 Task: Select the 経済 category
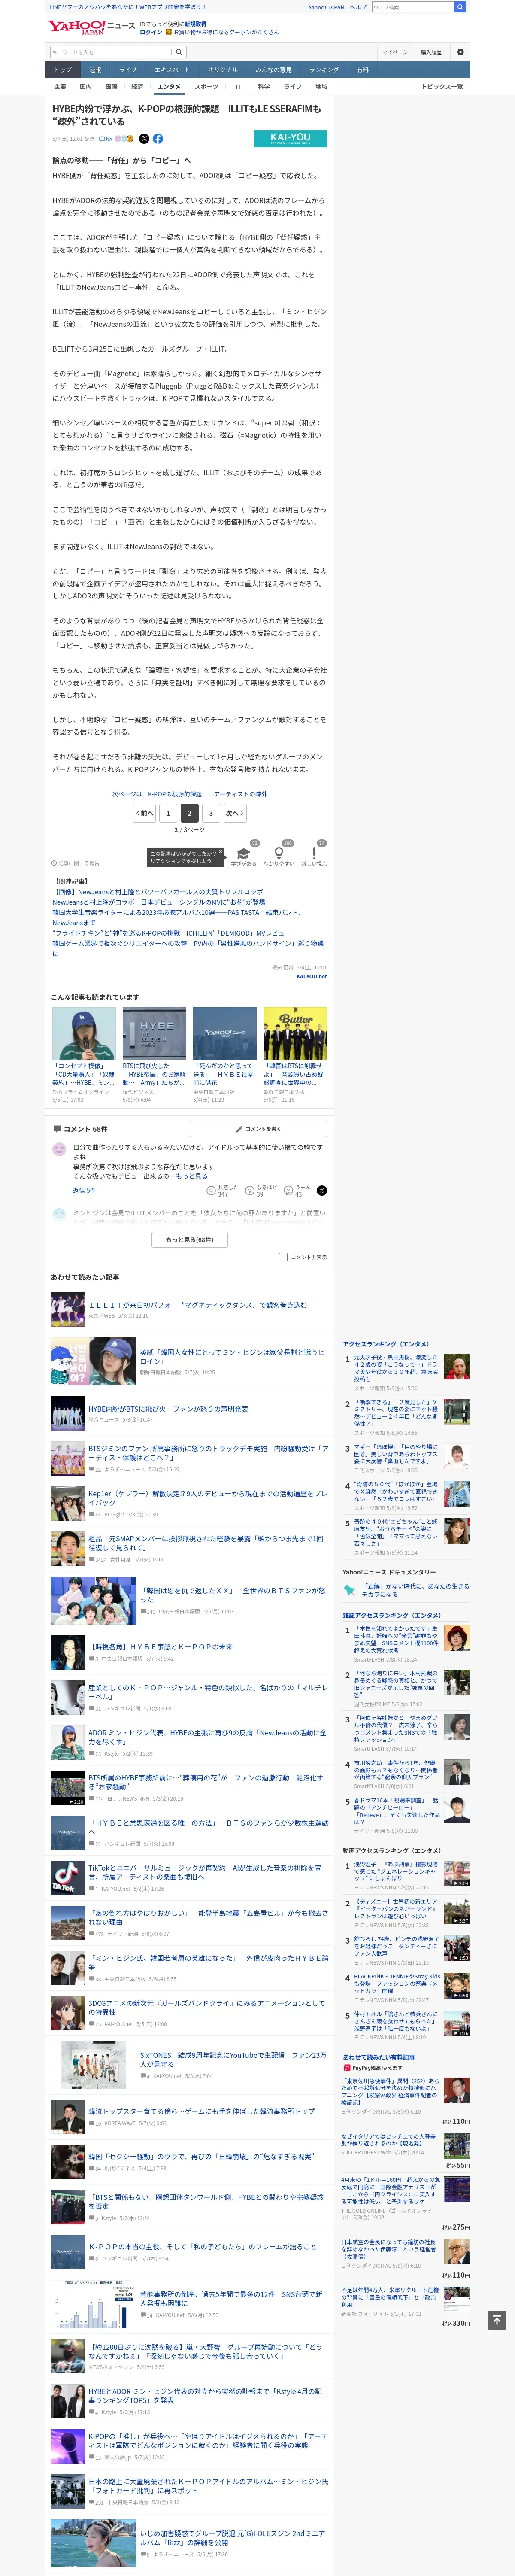click(137, 87)
